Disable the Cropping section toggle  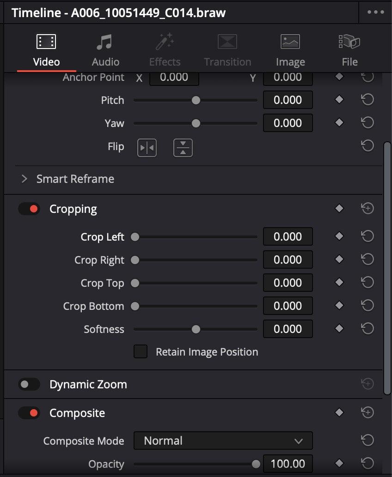tap(29, 209)
